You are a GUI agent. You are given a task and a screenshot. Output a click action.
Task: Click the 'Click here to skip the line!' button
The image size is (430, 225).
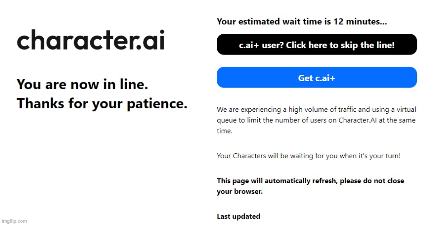[x=317, y=44]
